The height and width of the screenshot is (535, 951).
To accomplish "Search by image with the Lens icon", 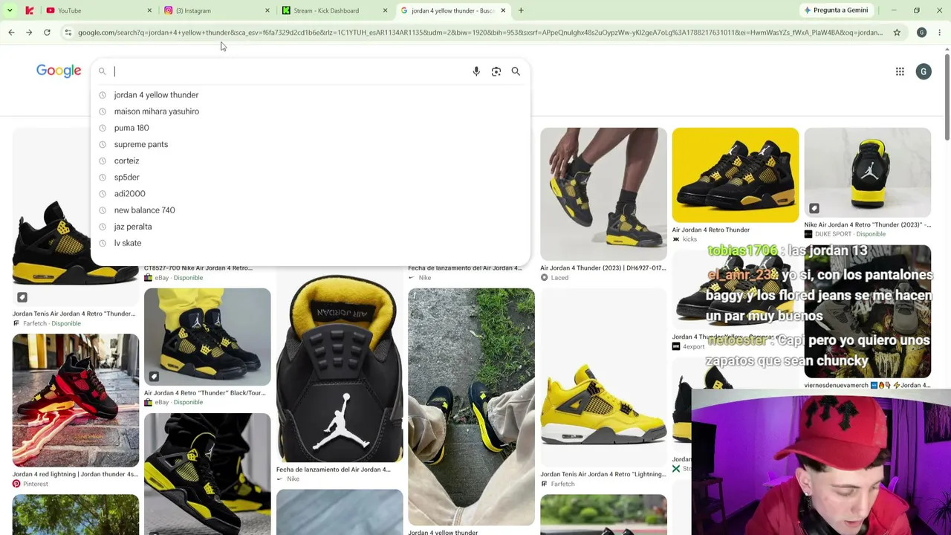I will (x=496, y=71).
